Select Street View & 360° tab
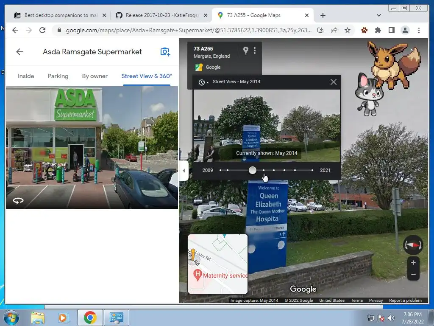Screen dimensions: 434x326 click(147, 76)
